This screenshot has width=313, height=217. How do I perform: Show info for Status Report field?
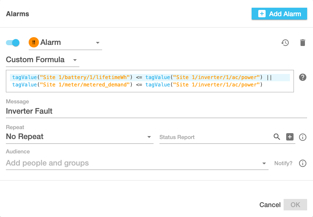pyautogui.click(x=303, y=137)
